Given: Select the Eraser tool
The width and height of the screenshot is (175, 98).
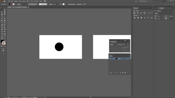Looking at the screenshot, I should pos(5,21).
